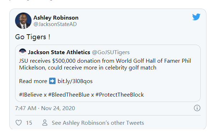Click the Twitter bird logo icon
This screenshot has width=219, height=134.
(x=196, y=17)
